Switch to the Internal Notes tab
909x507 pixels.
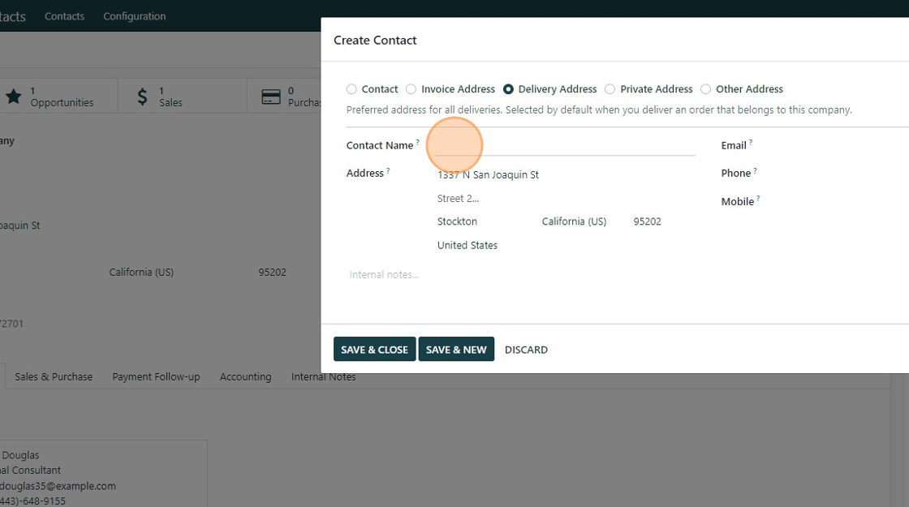[x=324, y=376]
